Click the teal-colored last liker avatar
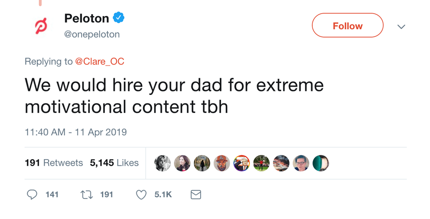The image size is (430, 219). point(321,163)
